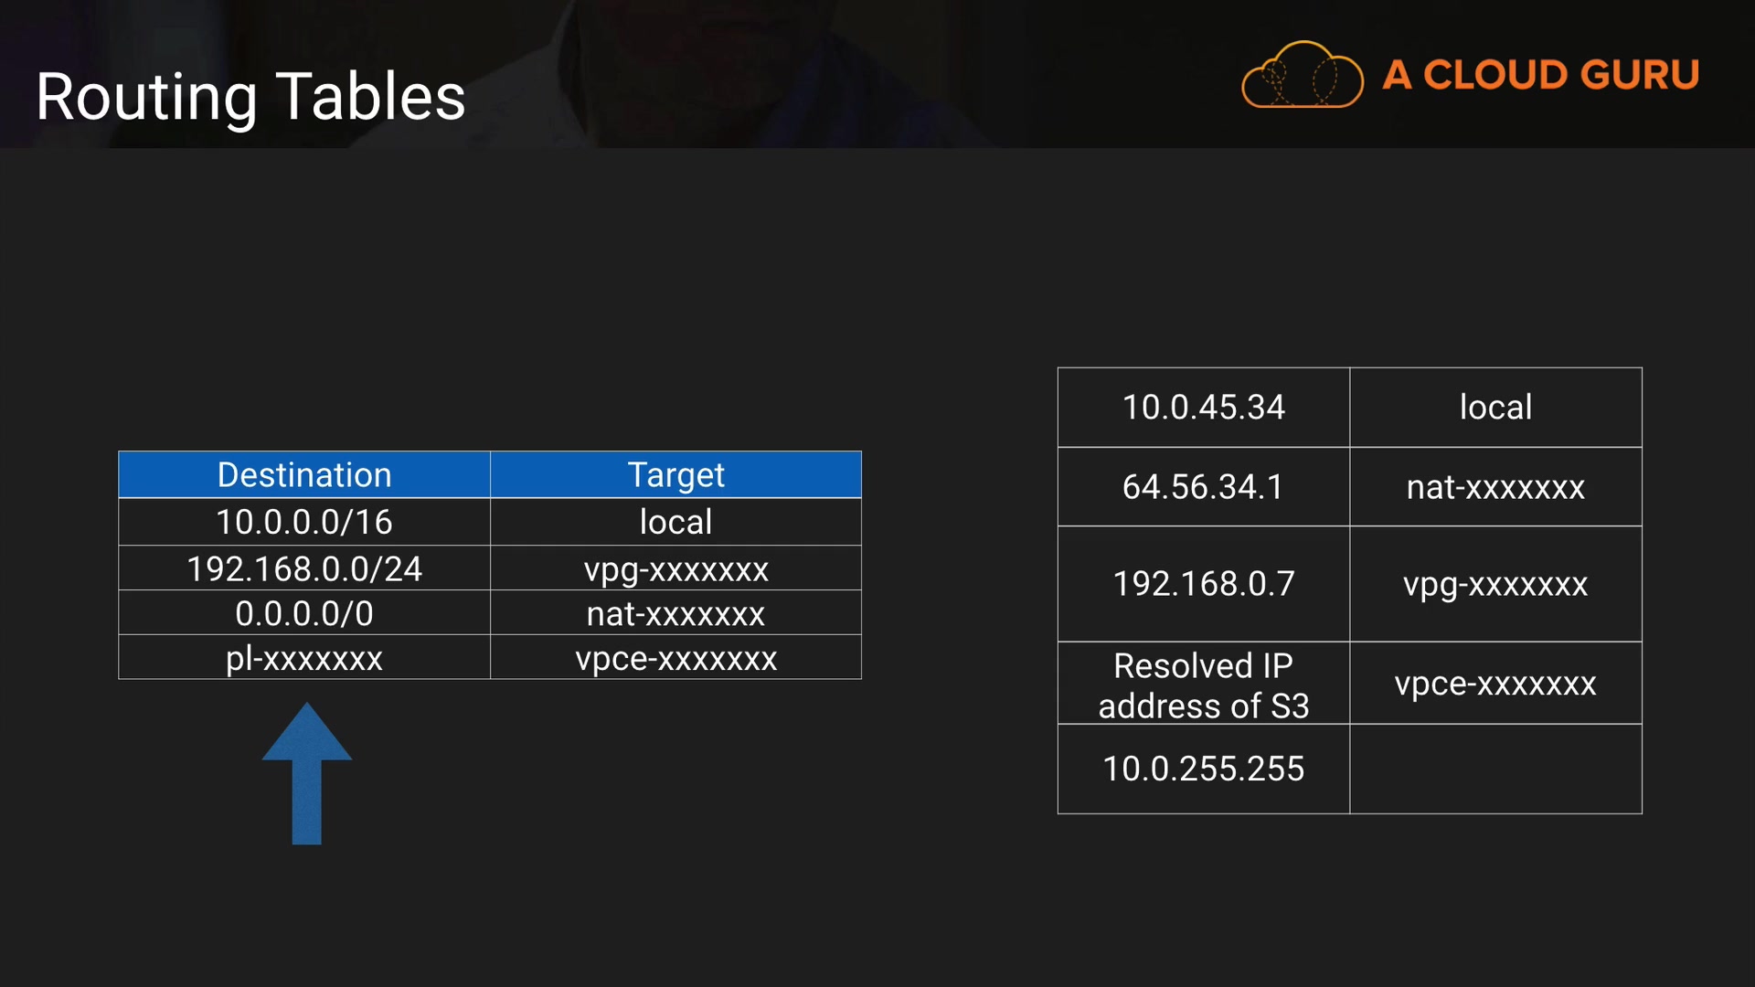The image size is (1755, 987).
Task: Click the 10.0.255.255 address cell
Action: tap(1203, 769)
